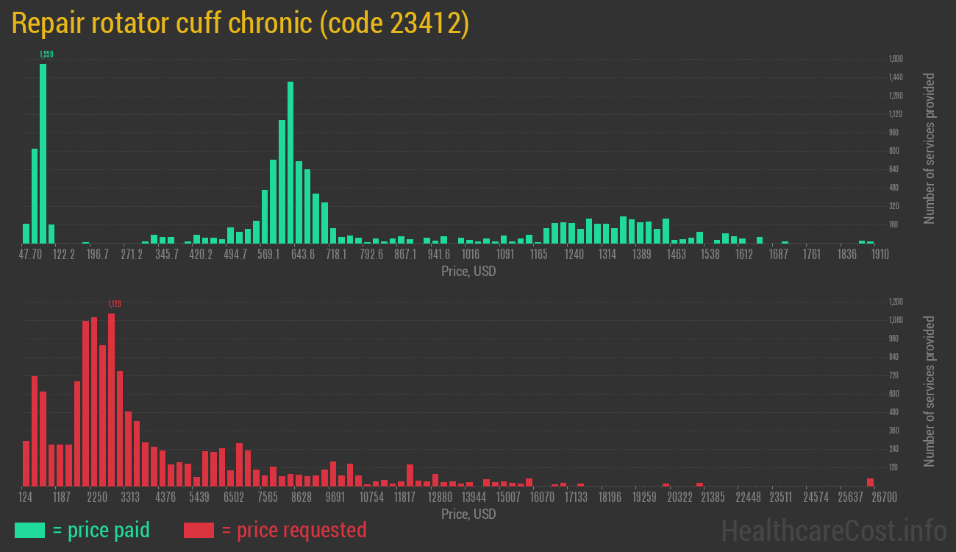The width and height of the screenshot is (956, 552).
Task: Click the tallest red bar labeled 1,128
Action: point(111,400)
